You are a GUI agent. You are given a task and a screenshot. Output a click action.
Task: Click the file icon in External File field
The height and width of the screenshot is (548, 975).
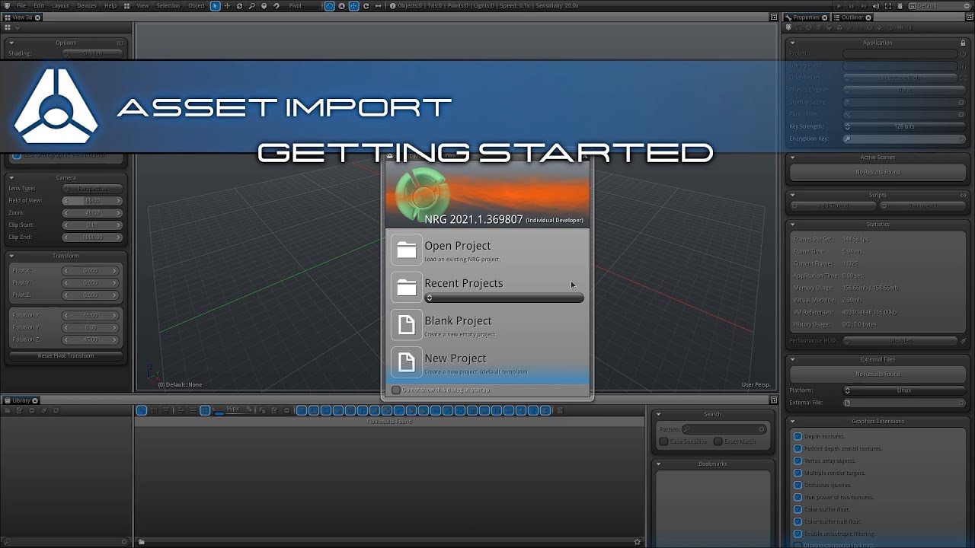tap(847, 403)
